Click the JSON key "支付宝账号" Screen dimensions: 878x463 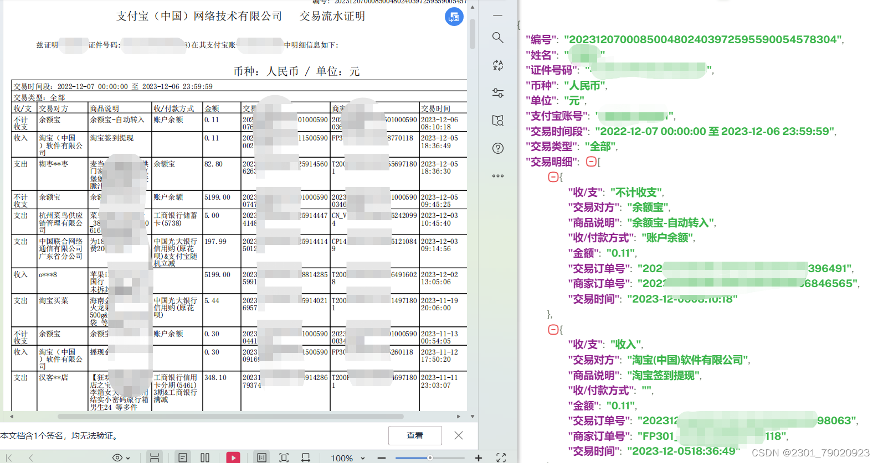pos(557,116)
